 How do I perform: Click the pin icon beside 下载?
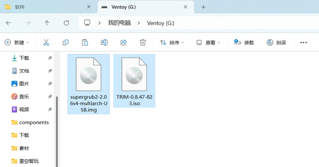click(x=50, y=58)
